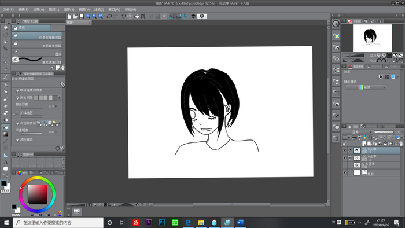Open the 彩色 color mode dropdown

tap(366, 87)
